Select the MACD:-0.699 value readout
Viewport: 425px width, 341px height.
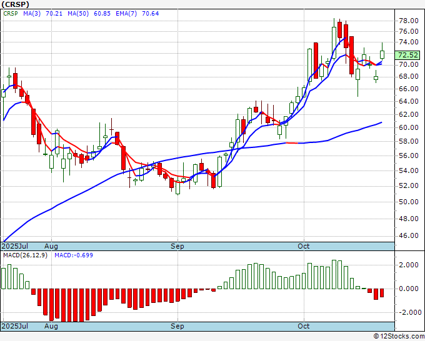pyautogui.click(x=74, y=255)
